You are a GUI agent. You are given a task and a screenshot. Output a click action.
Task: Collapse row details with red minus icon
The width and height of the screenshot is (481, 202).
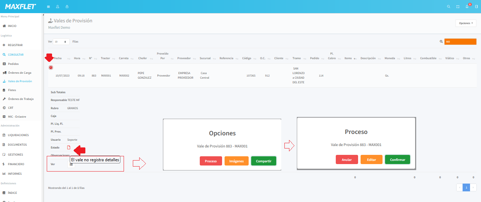pyautogui.click(x=51, y=67)
